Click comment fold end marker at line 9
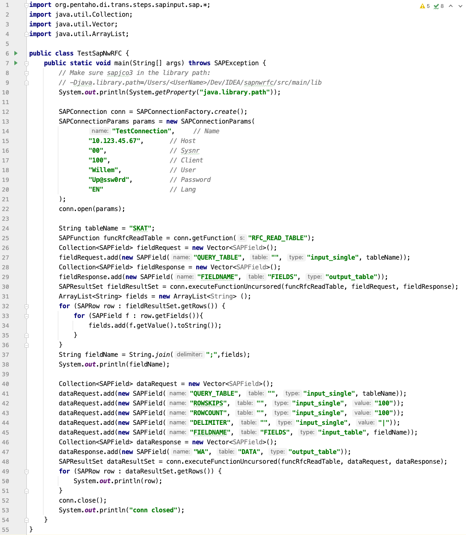Viewport: 466px width, 535px height. [27, 82]
